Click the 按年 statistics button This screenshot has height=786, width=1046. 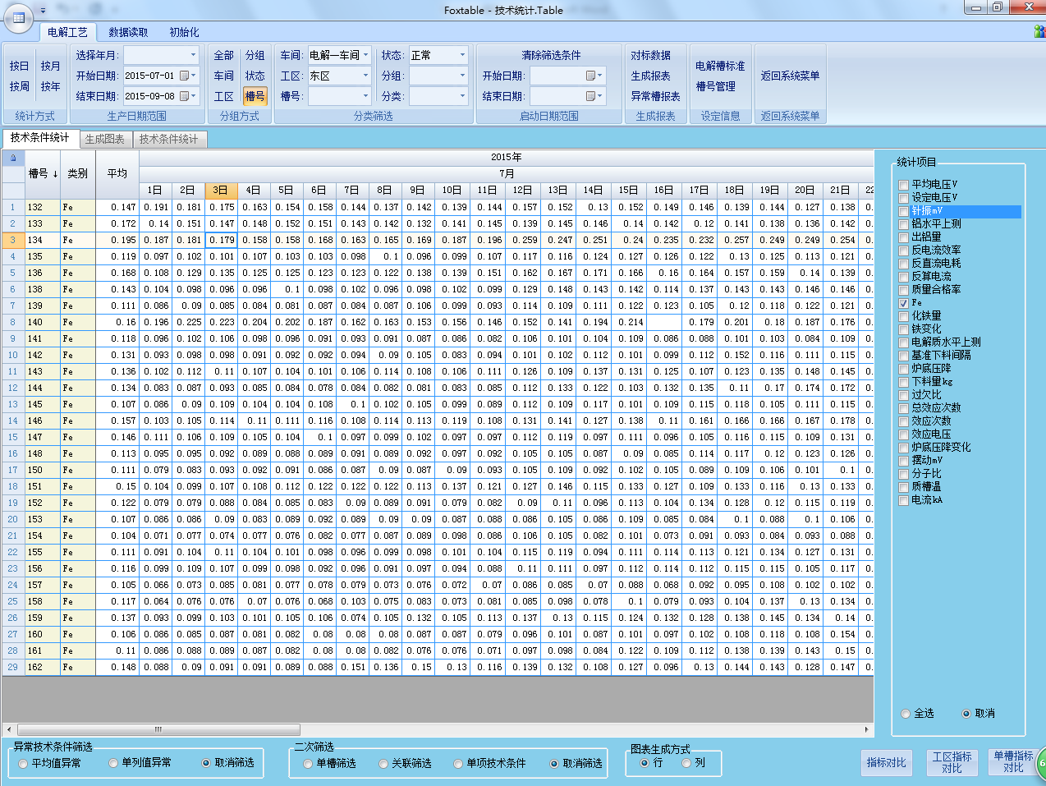click(x=50, y=86)
